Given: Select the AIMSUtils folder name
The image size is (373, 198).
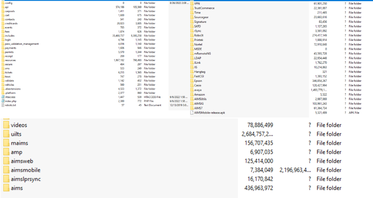Looking at the screenshot, I should point(200,99).
